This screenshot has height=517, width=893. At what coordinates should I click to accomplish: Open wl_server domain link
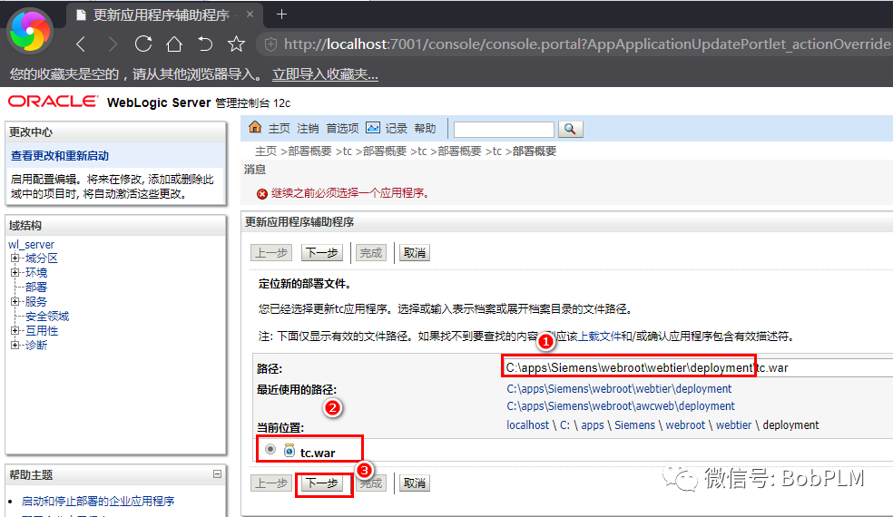click(x=32, y=244)
